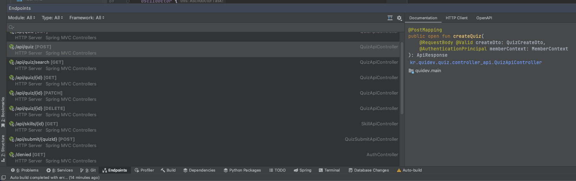
Task: Click the endpoints list scrollbar thumb
Action: pyautogui.click(x=402, y=78)
